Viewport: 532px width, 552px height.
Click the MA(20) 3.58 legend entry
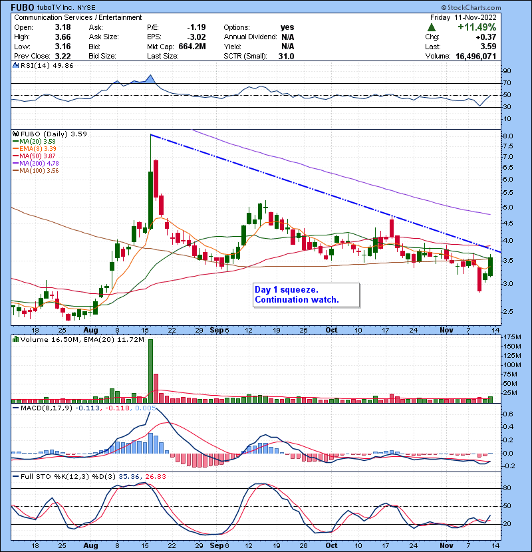37,142
